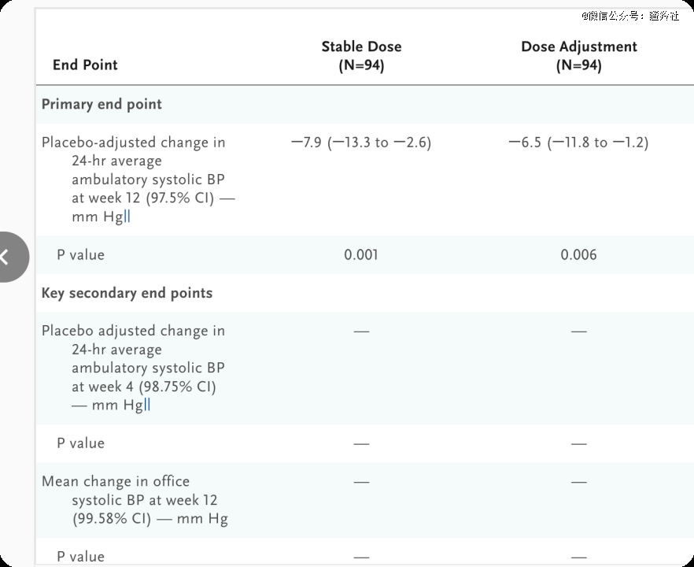694x567 pixels.
Task: Click the P value label under primary end point
Action: tap(80, 254)
